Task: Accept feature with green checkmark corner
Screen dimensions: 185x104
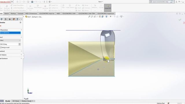Action: [180, 20]
